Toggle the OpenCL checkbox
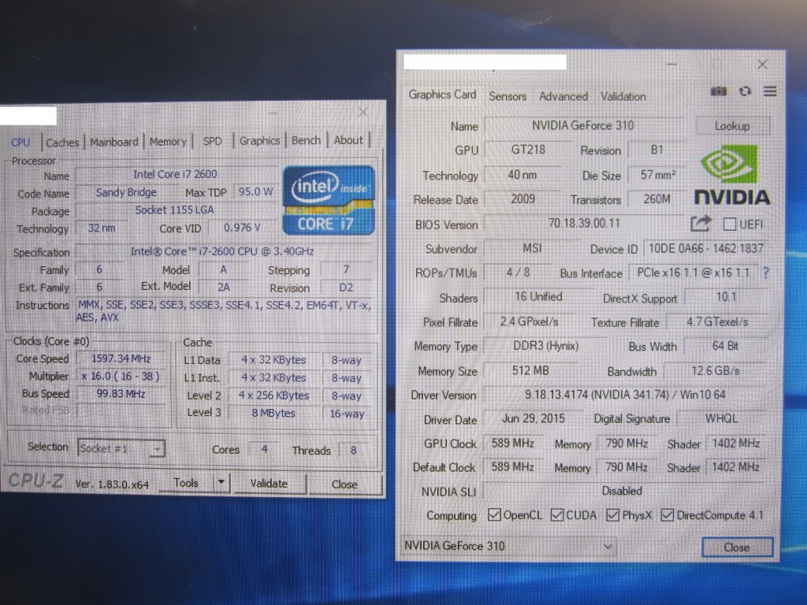 click(x=494, y=514)
